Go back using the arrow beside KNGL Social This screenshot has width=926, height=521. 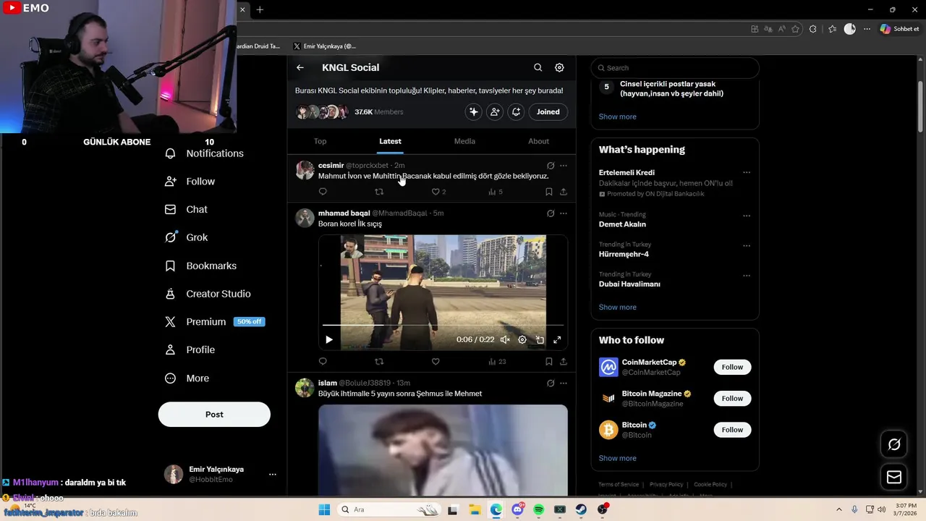[300, 67]
